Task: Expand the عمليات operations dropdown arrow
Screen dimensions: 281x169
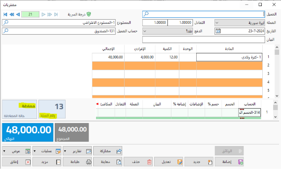Action: [x=35, y=151]
